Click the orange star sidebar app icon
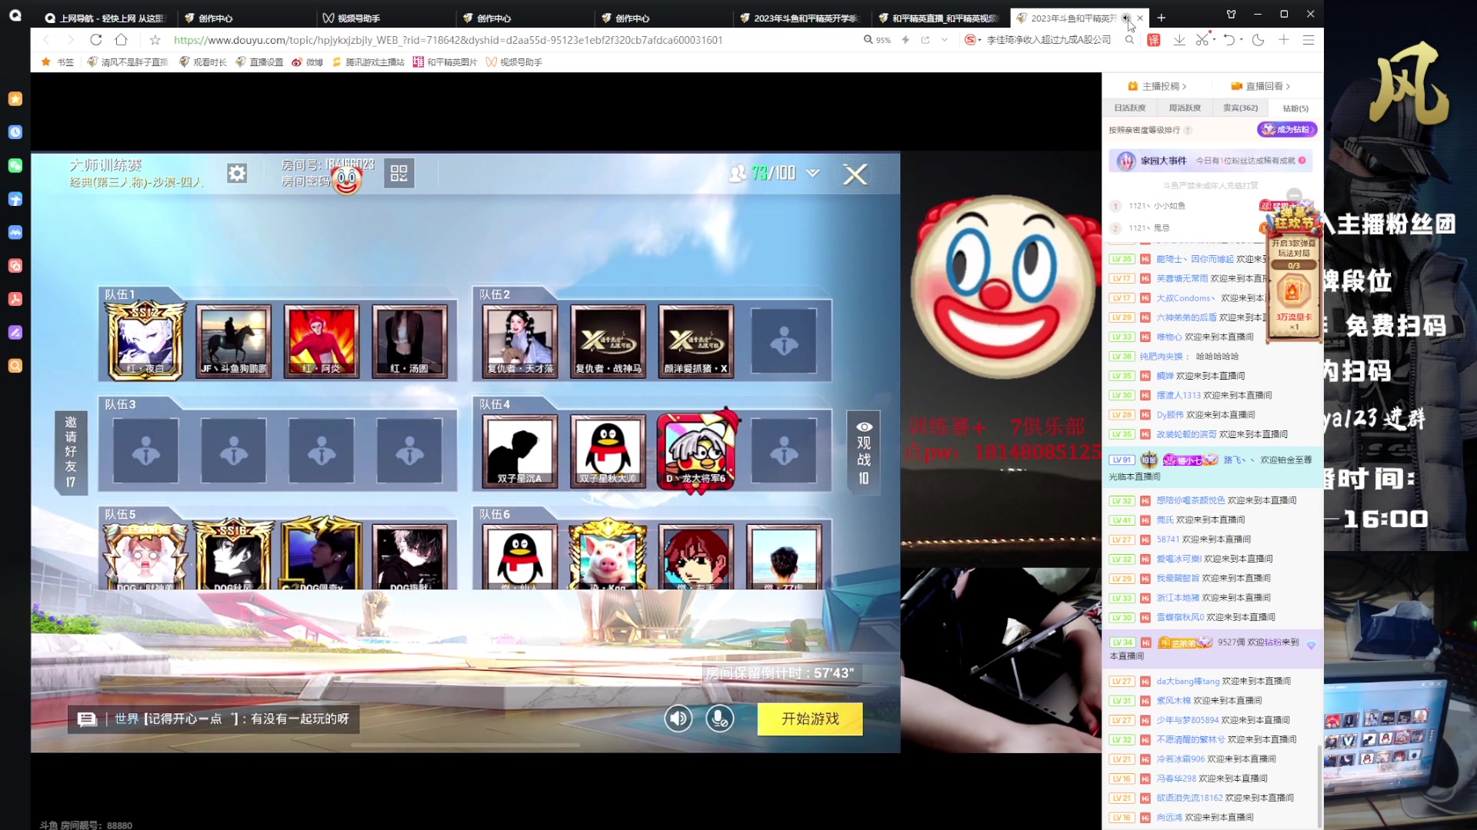The image size is (1477, 830). click(x=15, y=98)
